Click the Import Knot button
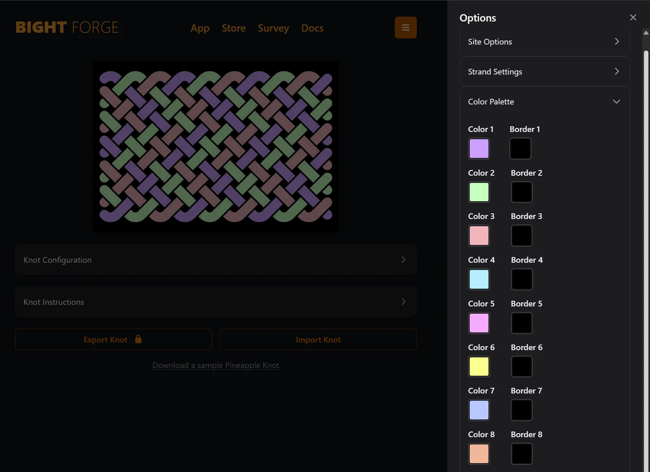The width and height of the screenshot is (650, 472). pyautogui.click(x=318, y=340)
